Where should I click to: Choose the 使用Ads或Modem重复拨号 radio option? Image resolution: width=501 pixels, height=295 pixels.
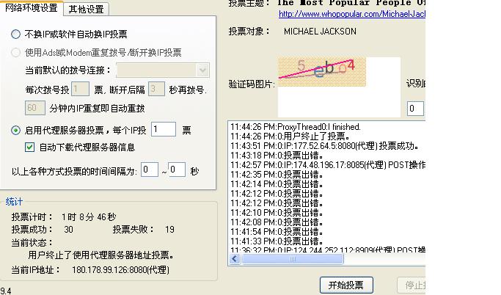coord(16,53)
